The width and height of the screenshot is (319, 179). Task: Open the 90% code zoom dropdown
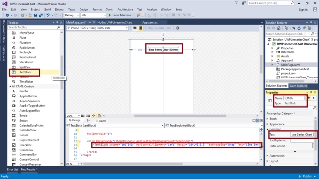coord(73,164)
